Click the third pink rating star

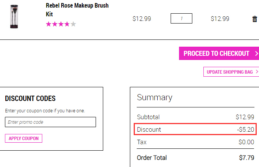click(x=61, y=24)
